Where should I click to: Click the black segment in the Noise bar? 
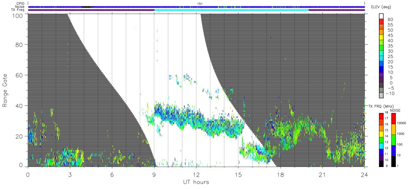(x=87, y=7)
